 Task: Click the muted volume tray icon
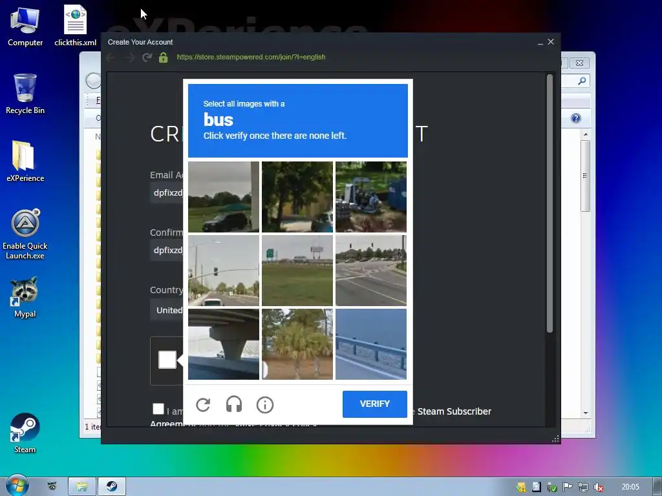click(x=598, y=487)
